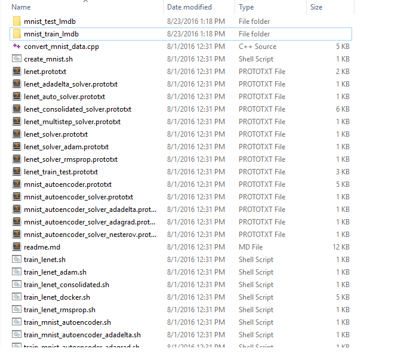Click the mnist_autoencoder_solver_adadelta file icon
This screenshot has width=407, height=354.
click(17, 209)
